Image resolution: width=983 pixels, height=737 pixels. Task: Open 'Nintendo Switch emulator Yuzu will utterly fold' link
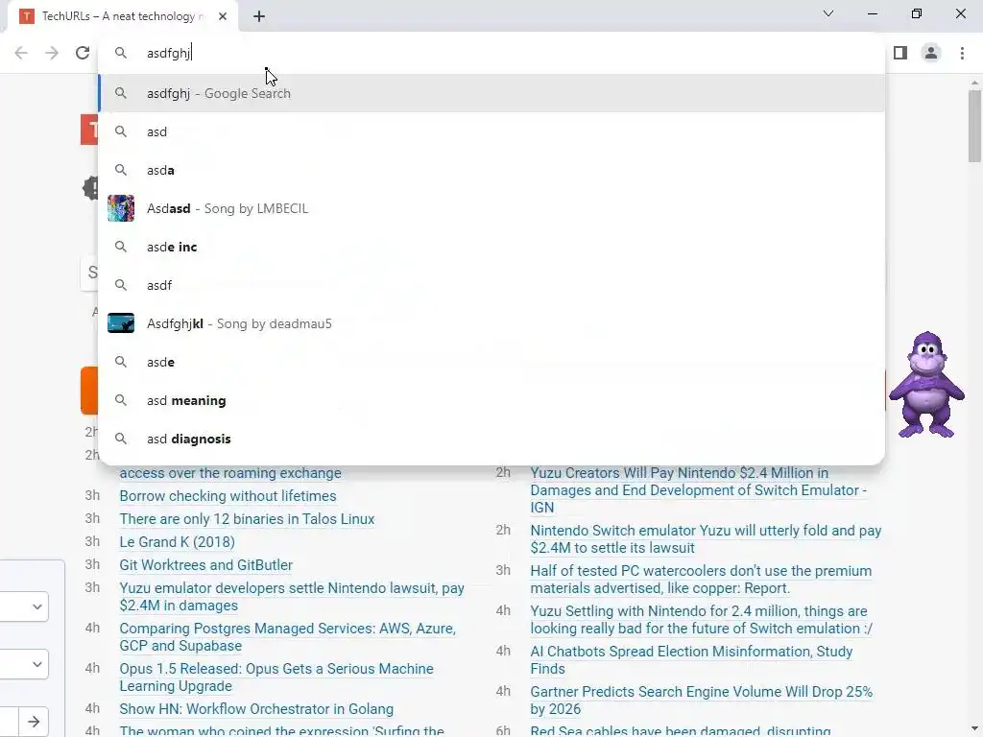click(706, 539)
